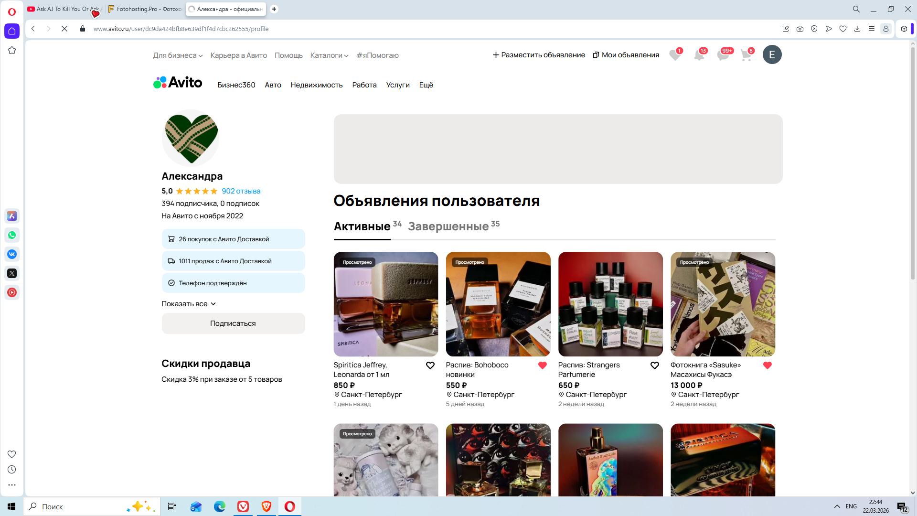Open the Недвижимость category menu

coord(316,85)
